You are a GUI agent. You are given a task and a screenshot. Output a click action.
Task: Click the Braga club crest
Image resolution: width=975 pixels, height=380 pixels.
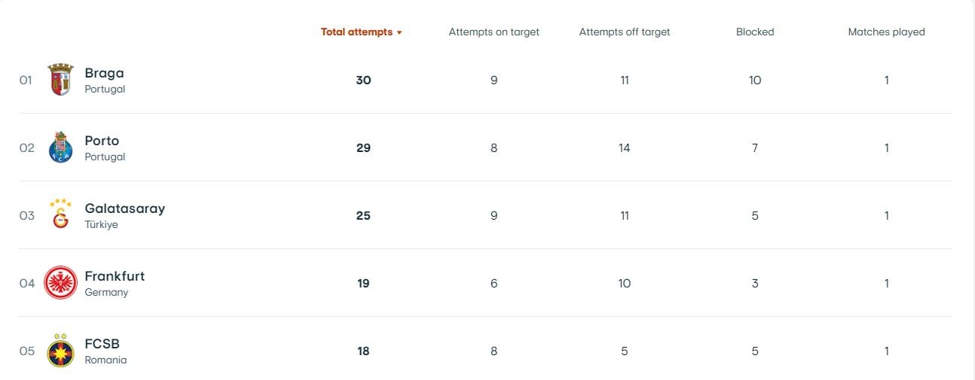click(61, 80)
